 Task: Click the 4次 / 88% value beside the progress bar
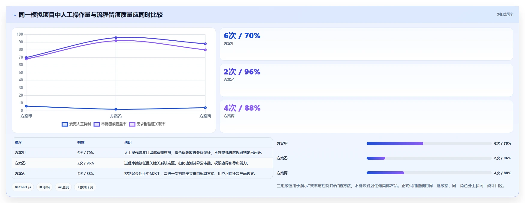pos(502,173)
